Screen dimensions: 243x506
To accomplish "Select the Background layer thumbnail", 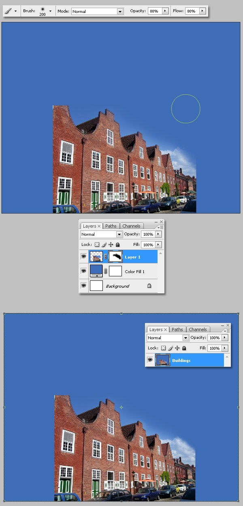I will pos(96,285).
